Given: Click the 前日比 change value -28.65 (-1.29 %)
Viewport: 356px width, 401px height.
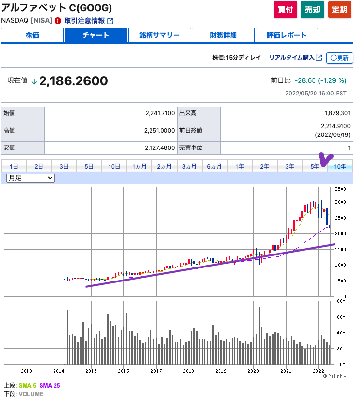Looking at the screenshot, I should [x=320, y=80].
